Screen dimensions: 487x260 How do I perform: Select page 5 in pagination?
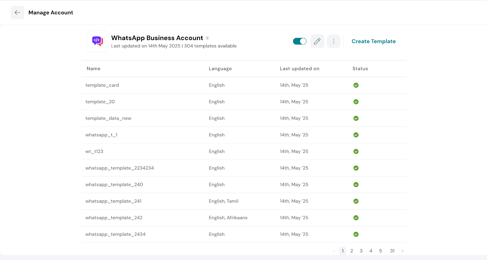click(380, 251)
